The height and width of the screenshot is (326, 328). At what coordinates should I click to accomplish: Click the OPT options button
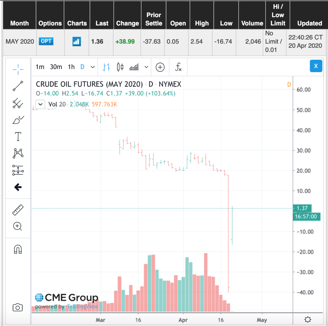(46, 41)
